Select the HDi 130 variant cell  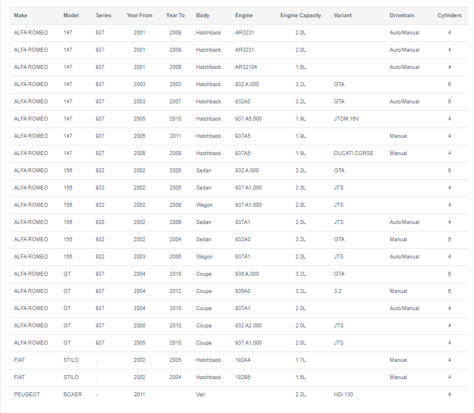pyautogui.click(x=343, y=395)
